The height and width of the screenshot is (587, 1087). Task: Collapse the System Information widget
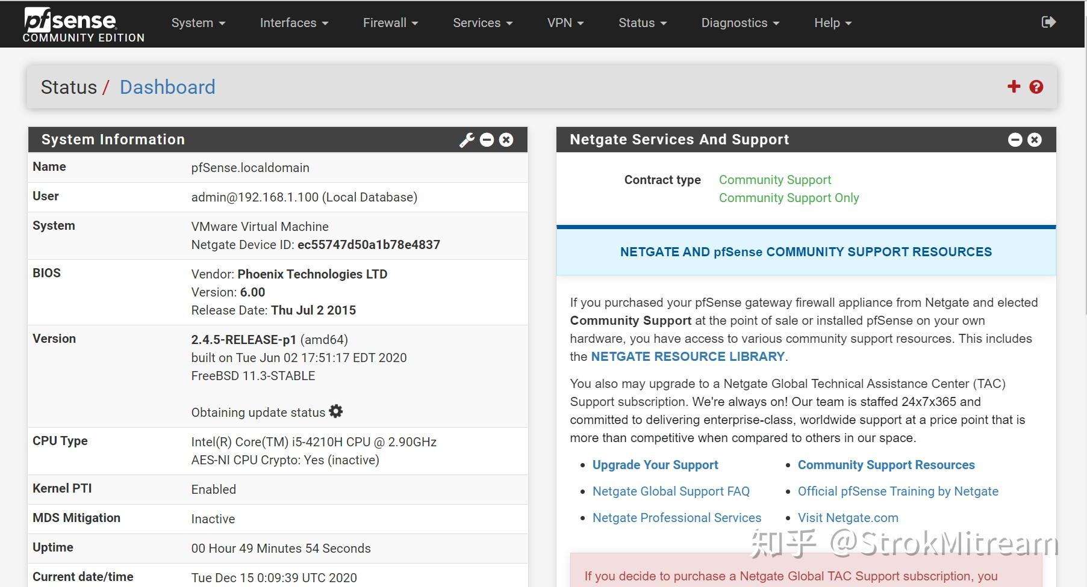pos(487,140)
